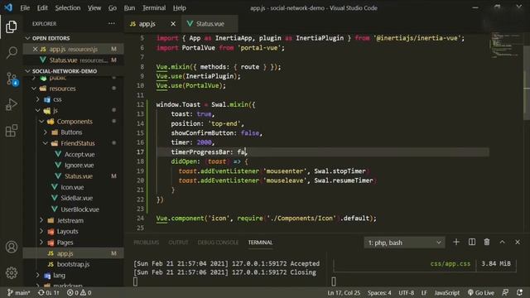Expand the Layouts folder

[x=67, y=232]
